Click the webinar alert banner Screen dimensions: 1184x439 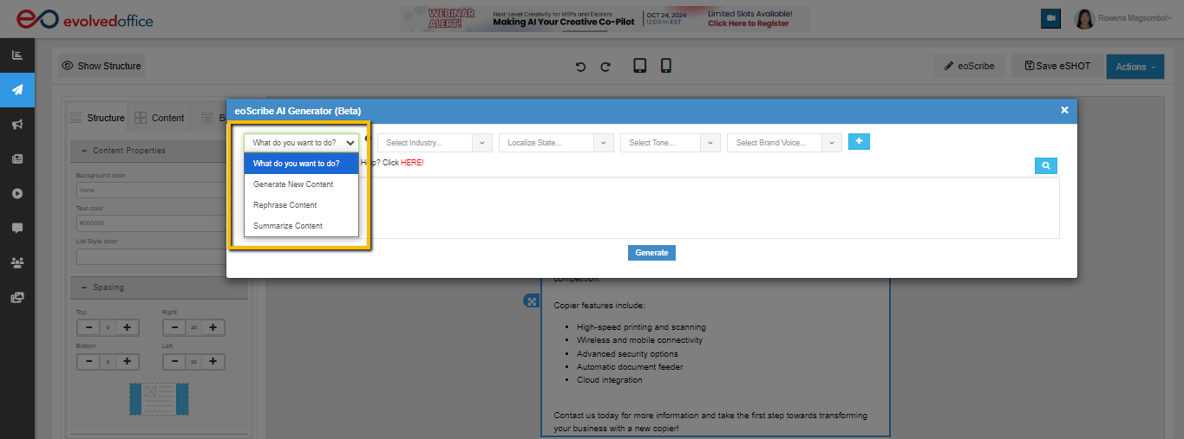(x=605, y=19)
